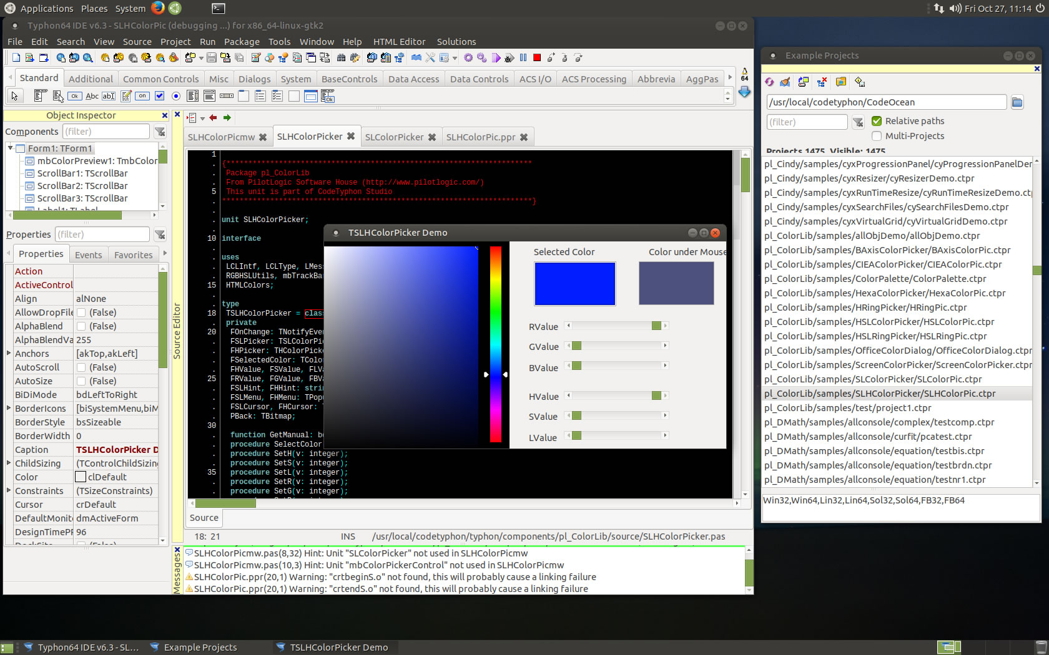This screenshot has width=1049, height=655.
Task: Open the HTML Editor menu
Action: 399,42
